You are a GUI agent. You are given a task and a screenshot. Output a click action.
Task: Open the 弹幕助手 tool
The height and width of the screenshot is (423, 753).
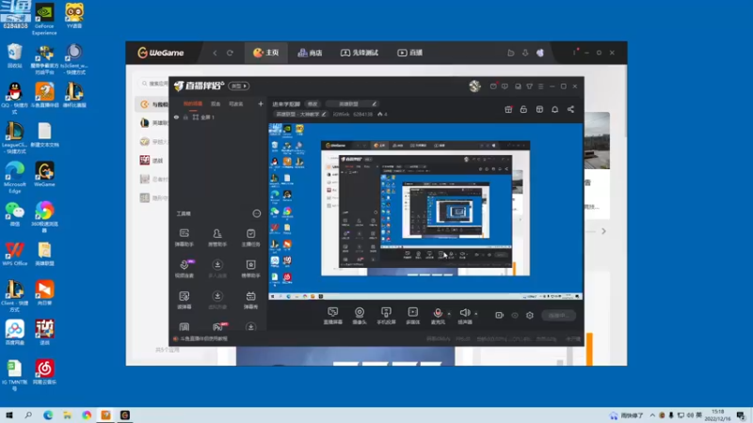coord(184,238)
